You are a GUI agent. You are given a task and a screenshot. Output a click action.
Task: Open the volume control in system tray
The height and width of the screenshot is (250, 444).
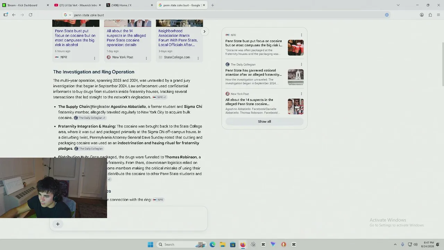[416, 244]
